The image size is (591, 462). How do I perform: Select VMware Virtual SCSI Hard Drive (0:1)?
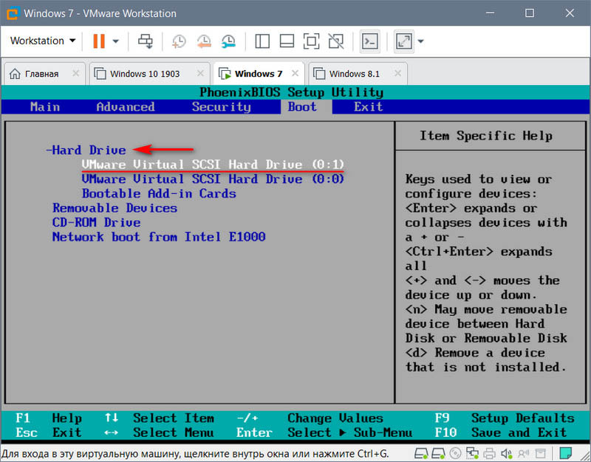(213, 165)
